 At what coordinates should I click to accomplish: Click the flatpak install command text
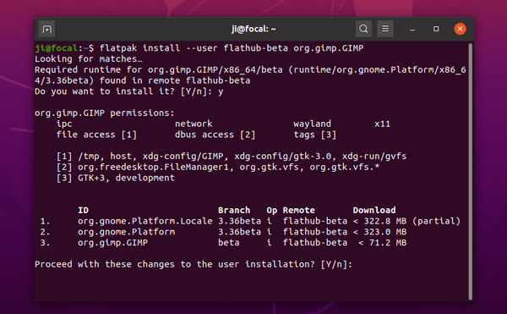click(x=232, y=48)
